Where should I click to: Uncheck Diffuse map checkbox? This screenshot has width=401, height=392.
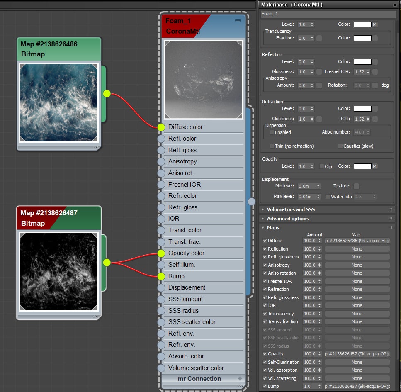[265, 241]
